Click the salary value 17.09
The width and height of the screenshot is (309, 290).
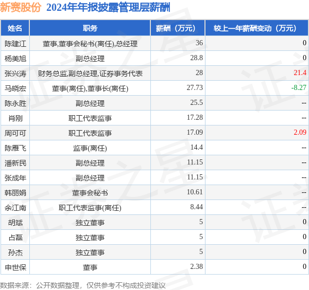(x=195, y=133)
